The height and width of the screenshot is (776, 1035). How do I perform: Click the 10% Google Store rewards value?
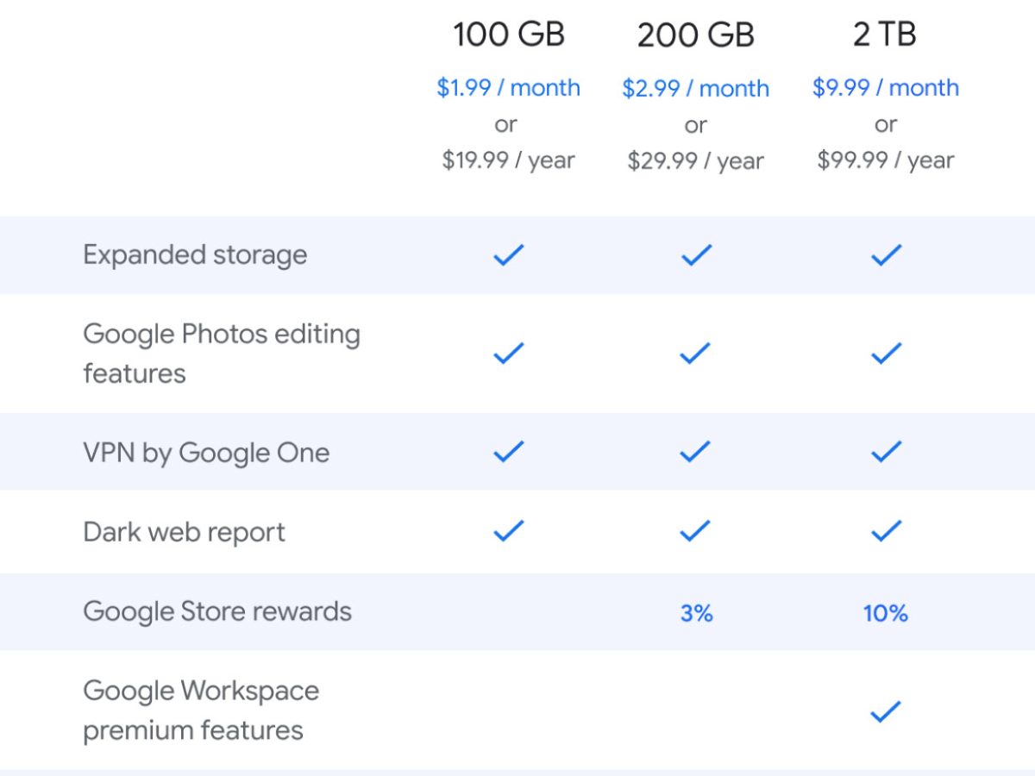(x=886, y=613)
